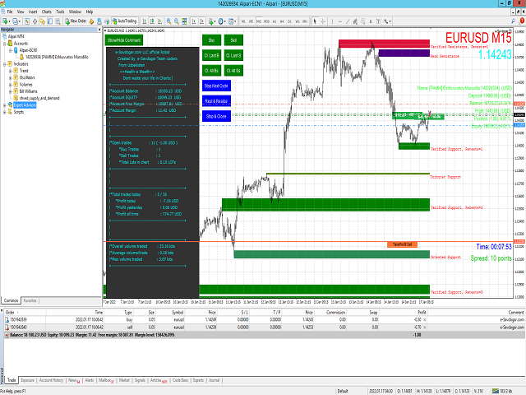Image resolution: width=526 pixels, height=395 pixels.
Task: Open the red notification alert icon
Action: 522,21
